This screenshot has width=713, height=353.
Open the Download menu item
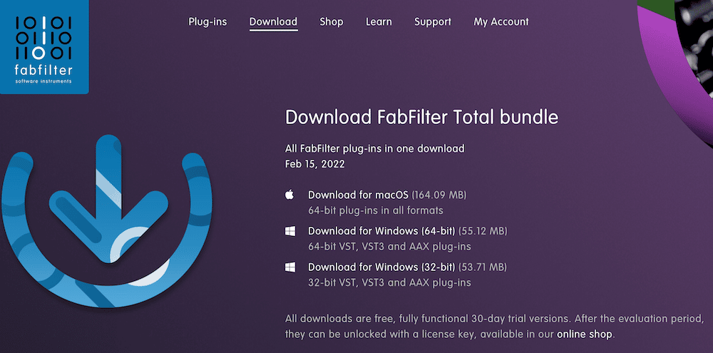pyautogui.click(x=273, y=21)
